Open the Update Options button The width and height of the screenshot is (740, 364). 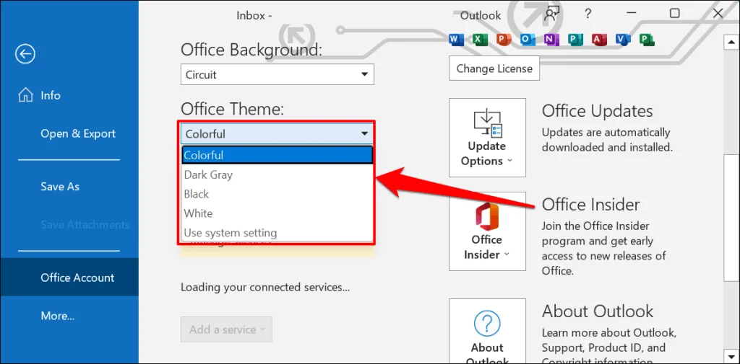coord(486,138)
